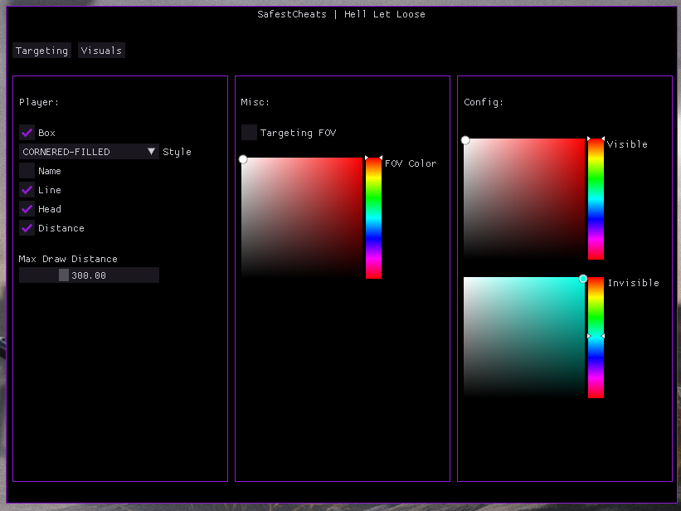
Task: Enable the Name checkbox
Action: pyautogui.click(x=27, y=171)
